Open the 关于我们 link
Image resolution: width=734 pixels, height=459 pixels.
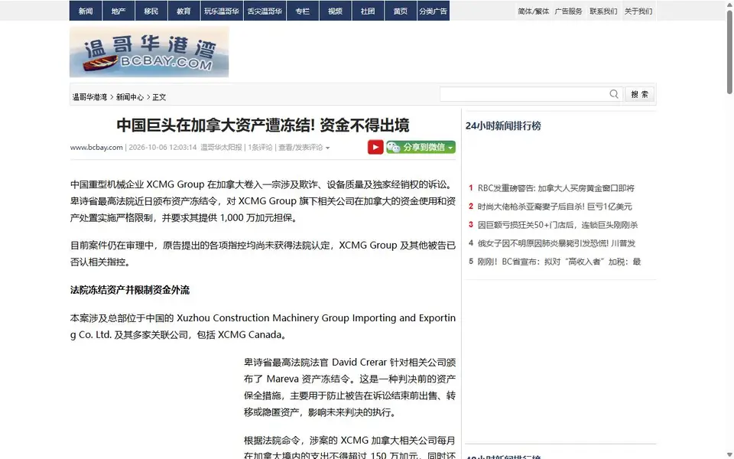[638, 11]
